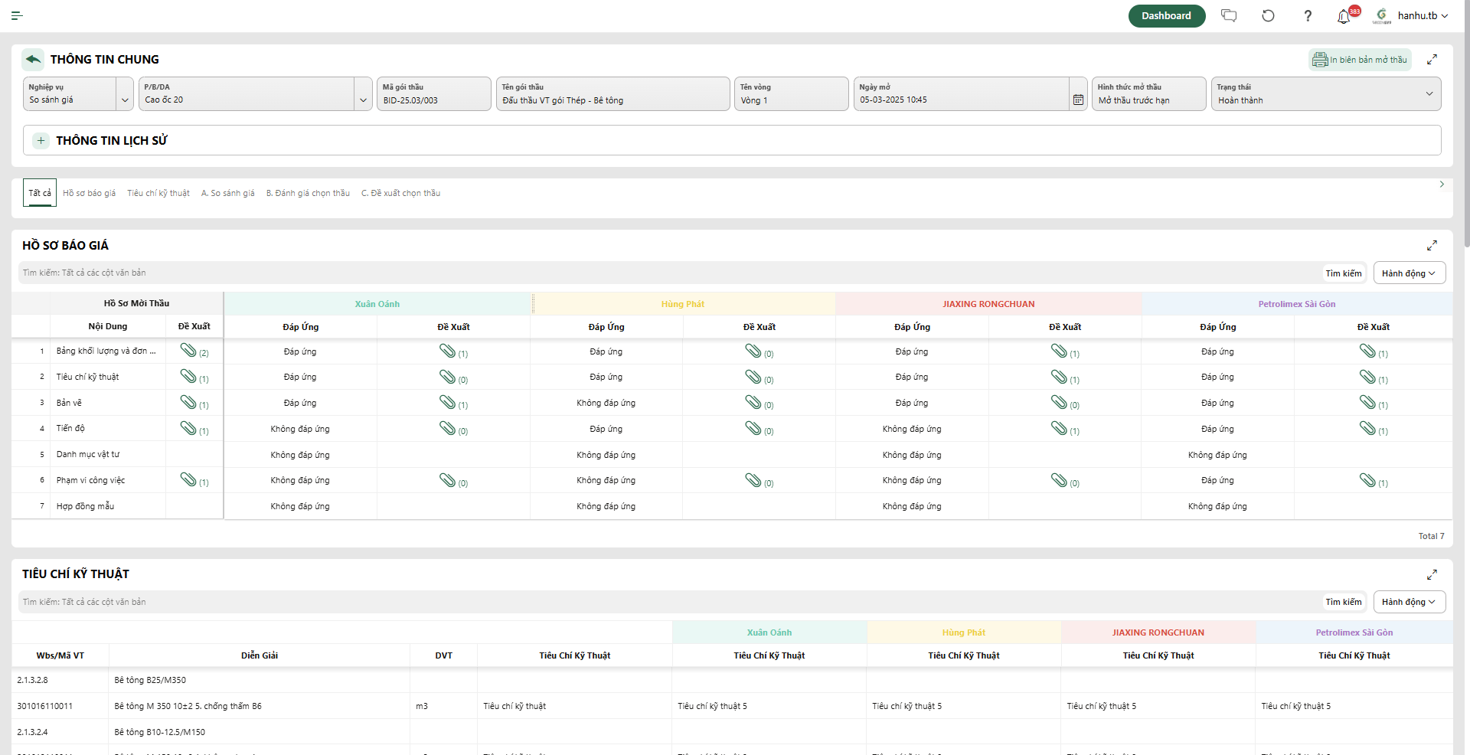The height and width of the screenshot is (755, 1470).
Task: Switch to B. Đánh giá chọn thầu tab
Action: click(308, 193)
